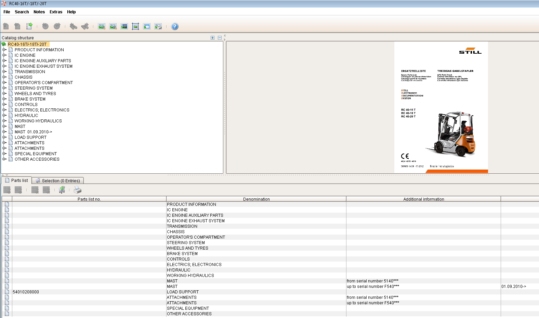
Task: Sort by the Parts list no. column header
Action: (x=89, y=199)
